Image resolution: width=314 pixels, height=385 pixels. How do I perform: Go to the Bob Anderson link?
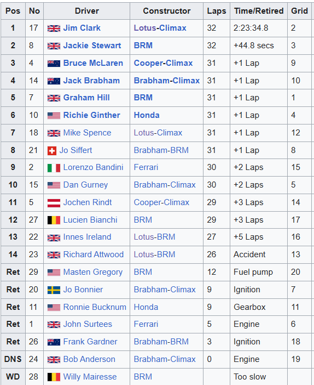click(x=89, y=359)
